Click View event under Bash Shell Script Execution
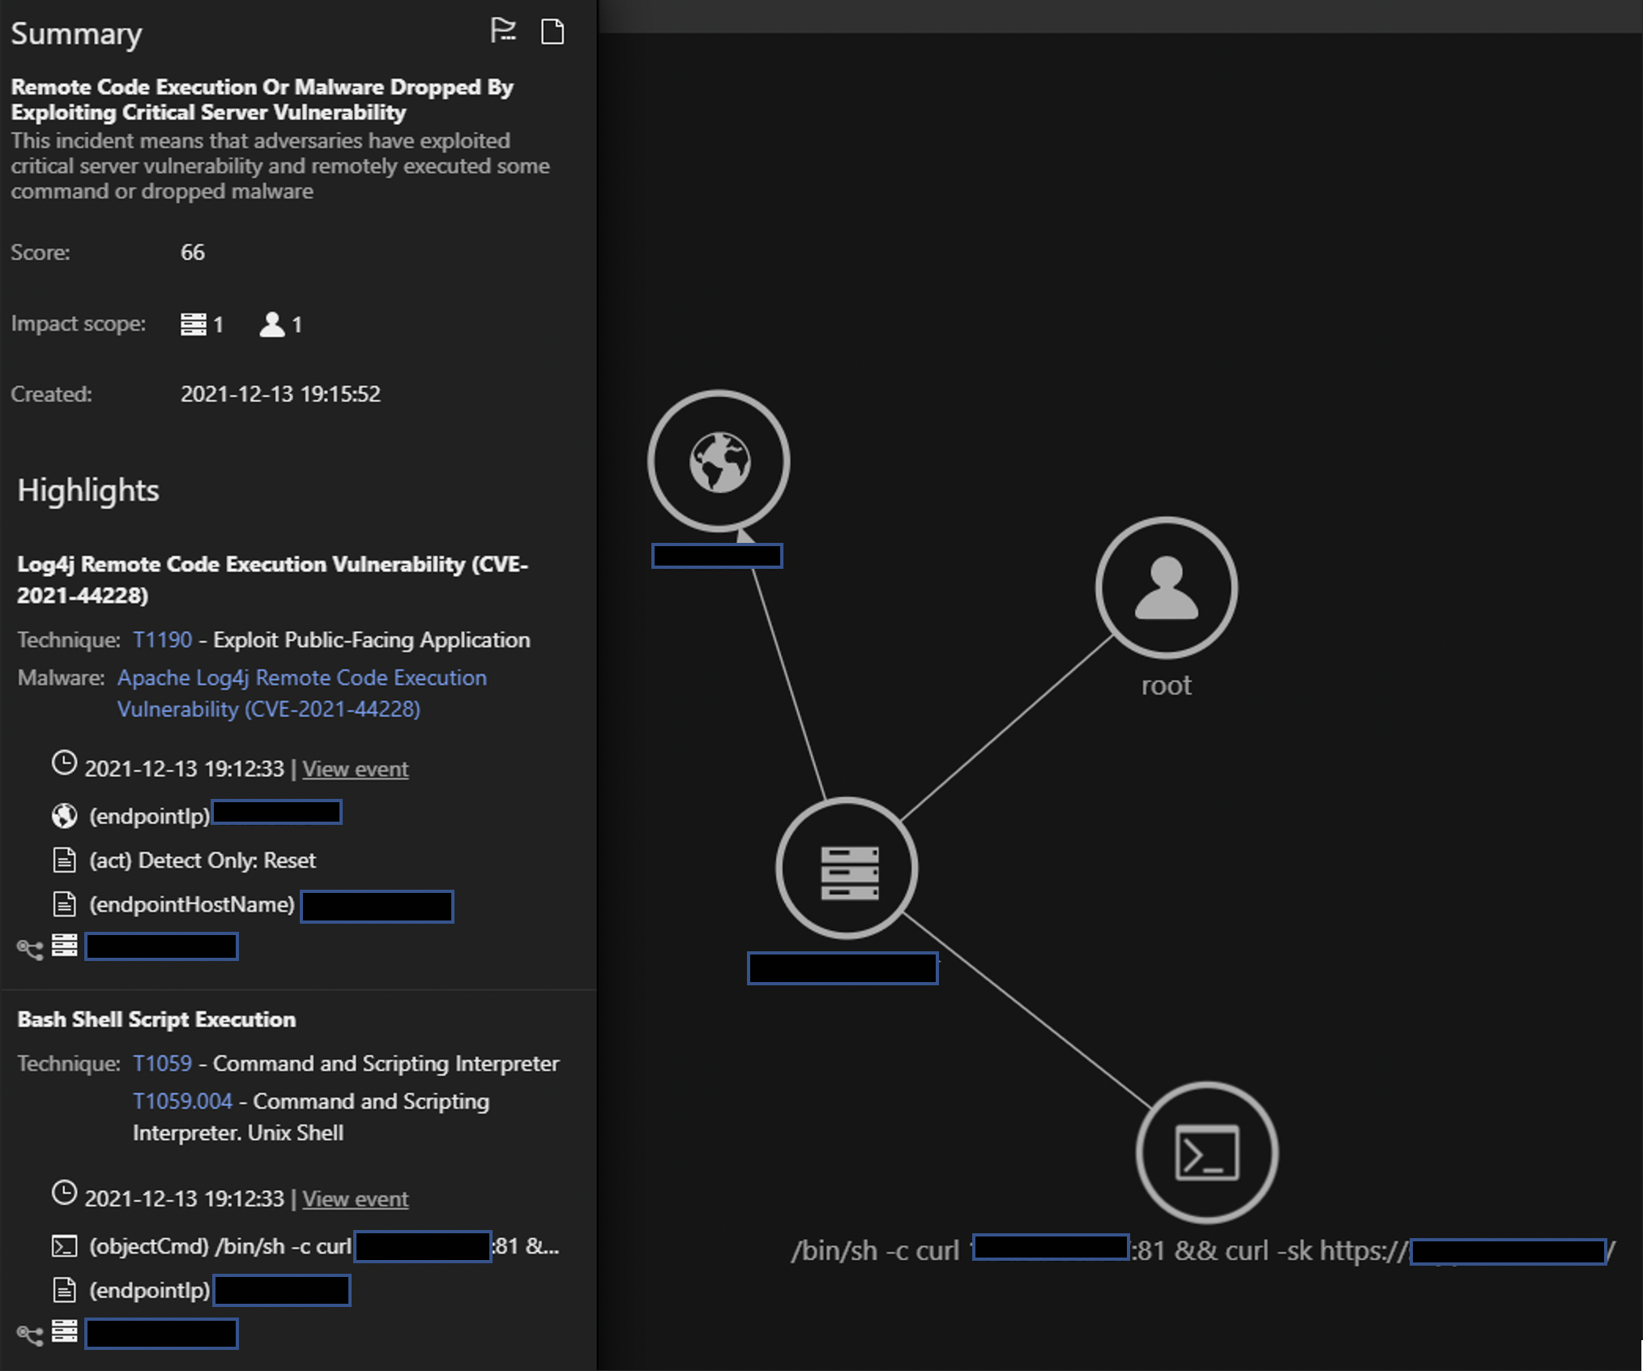The height and width of the screenshot is (1371, 1643). coord(355,1199)
